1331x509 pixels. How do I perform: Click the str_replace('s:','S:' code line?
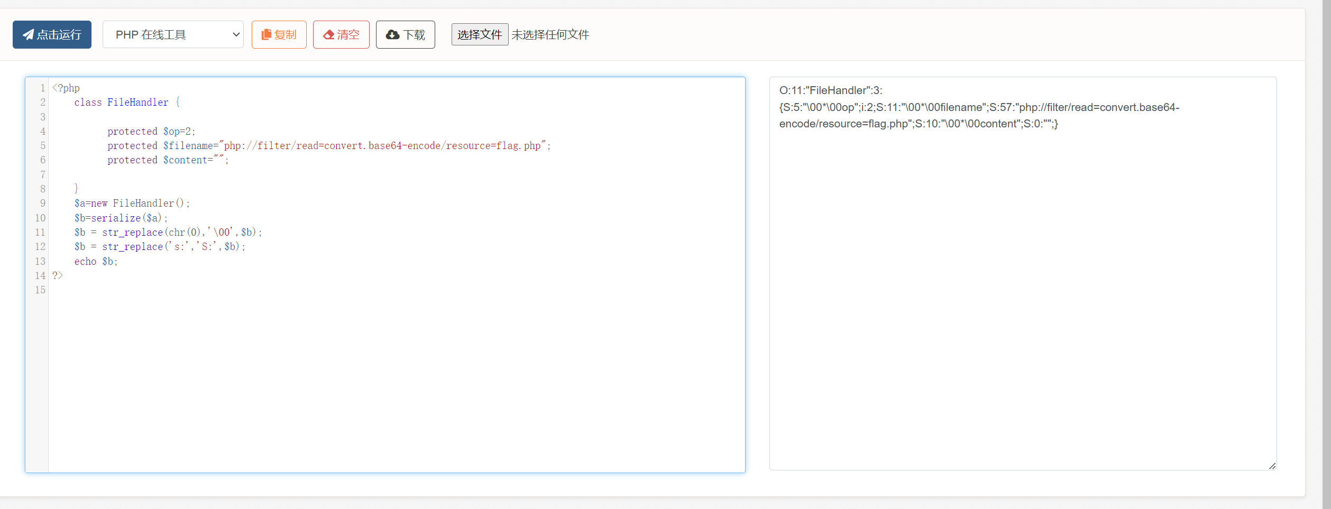(x=160, y=247)
